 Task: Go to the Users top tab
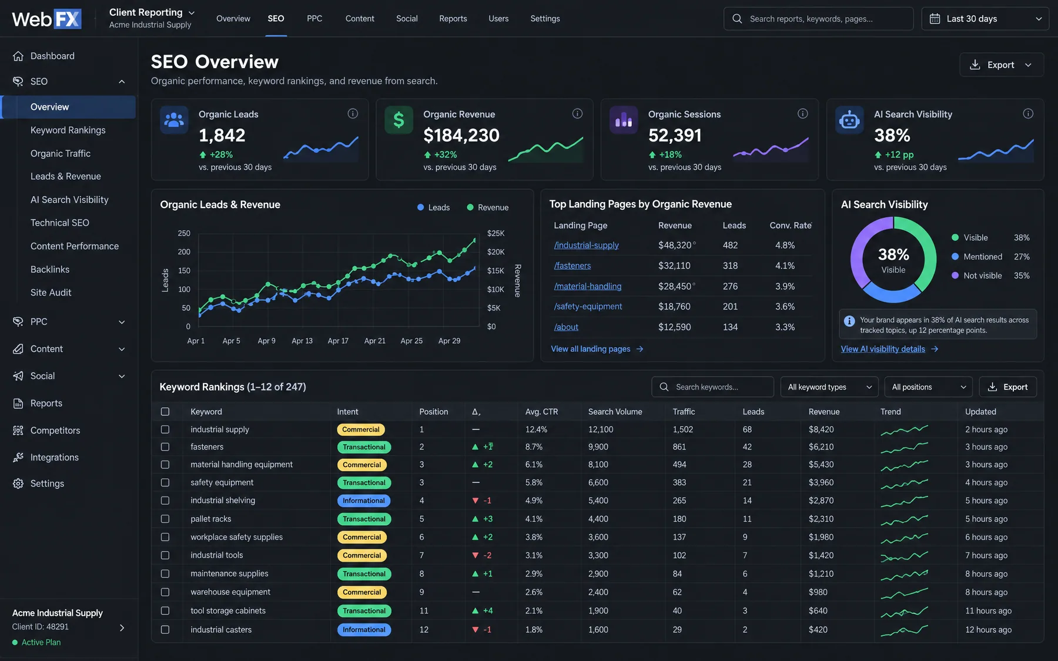click(x=498, y=19)
